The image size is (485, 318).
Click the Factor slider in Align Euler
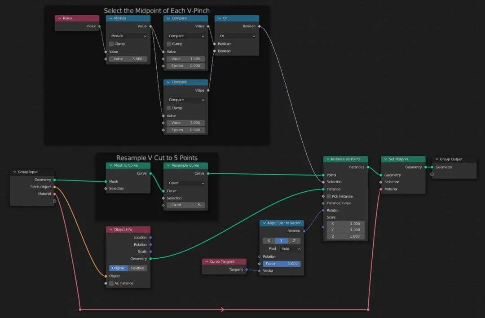tap(282, 264)
